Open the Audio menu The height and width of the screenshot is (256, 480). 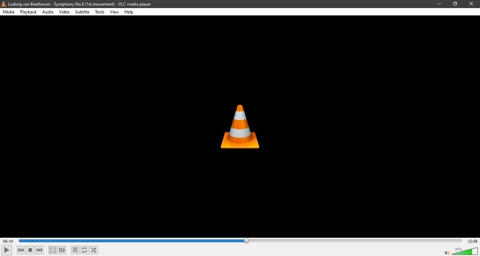tap(48, 12)
